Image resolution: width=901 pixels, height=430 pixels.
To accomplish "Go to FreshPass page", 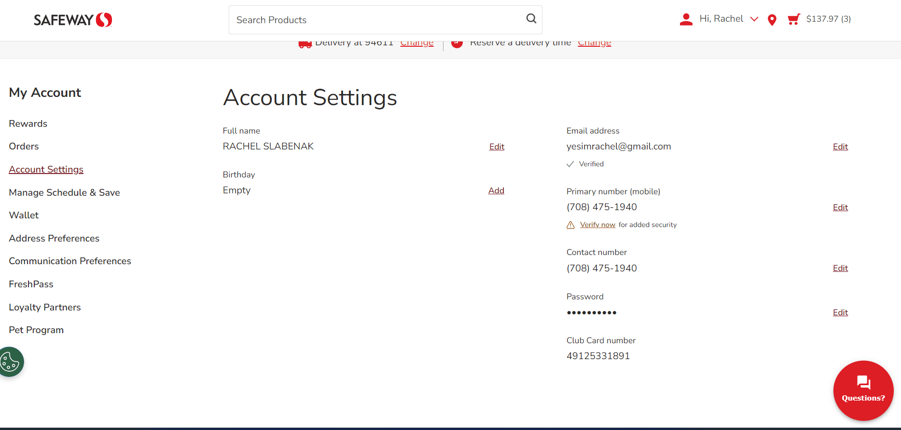I will [31, 284].
